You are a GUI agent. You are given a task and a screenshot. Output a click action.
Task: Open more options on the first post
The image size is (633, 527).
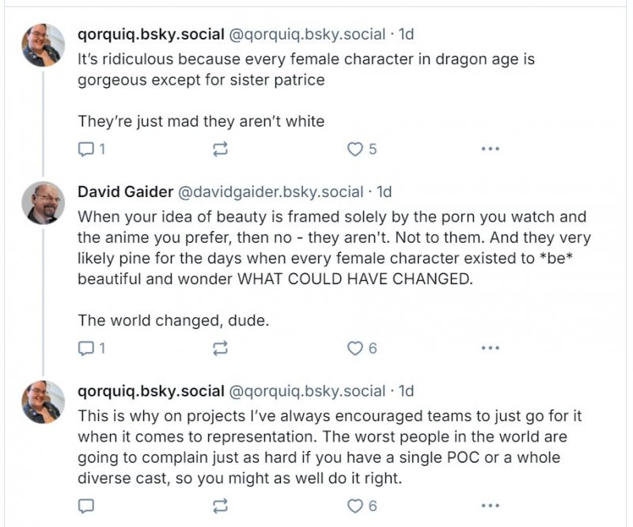[490, 149]
